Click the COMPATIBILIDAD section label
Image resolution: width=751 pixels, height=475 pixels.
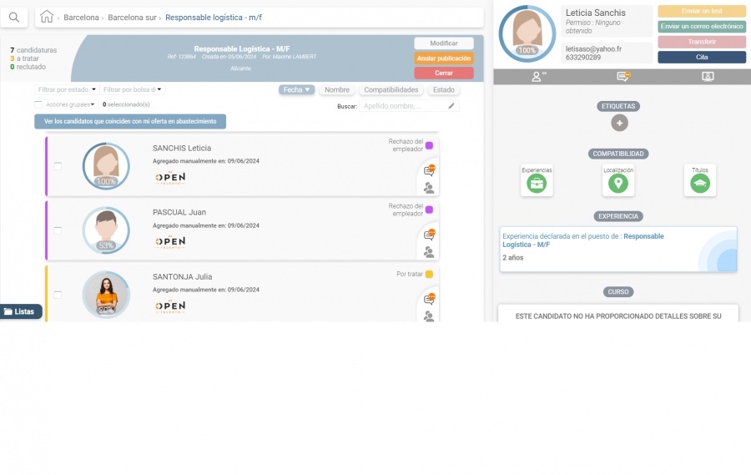coord(618,154)
